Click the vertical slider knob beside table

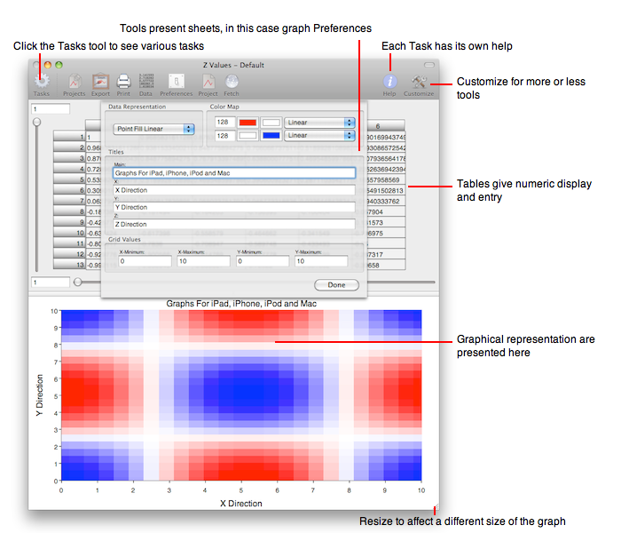click(x=37, y=123)
